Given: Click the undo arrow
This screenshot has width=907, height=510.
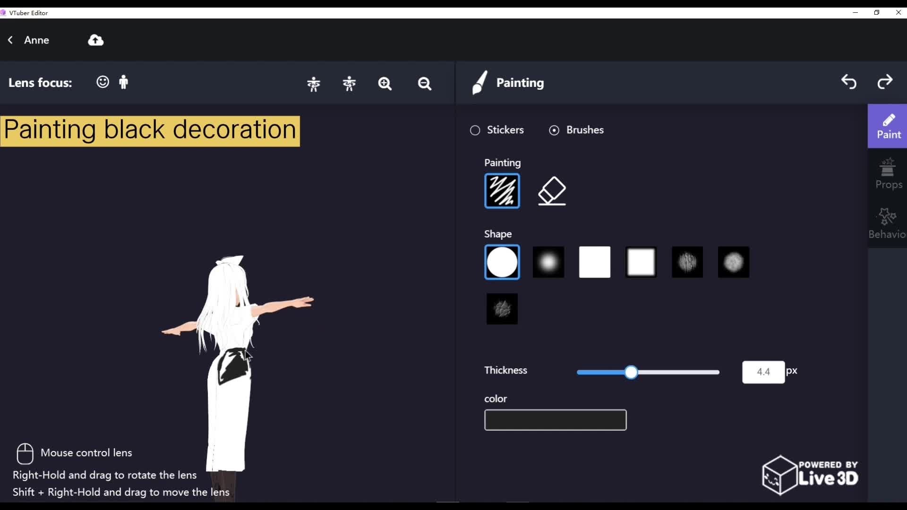Looking at the screenshot, I should pos(849,82).
